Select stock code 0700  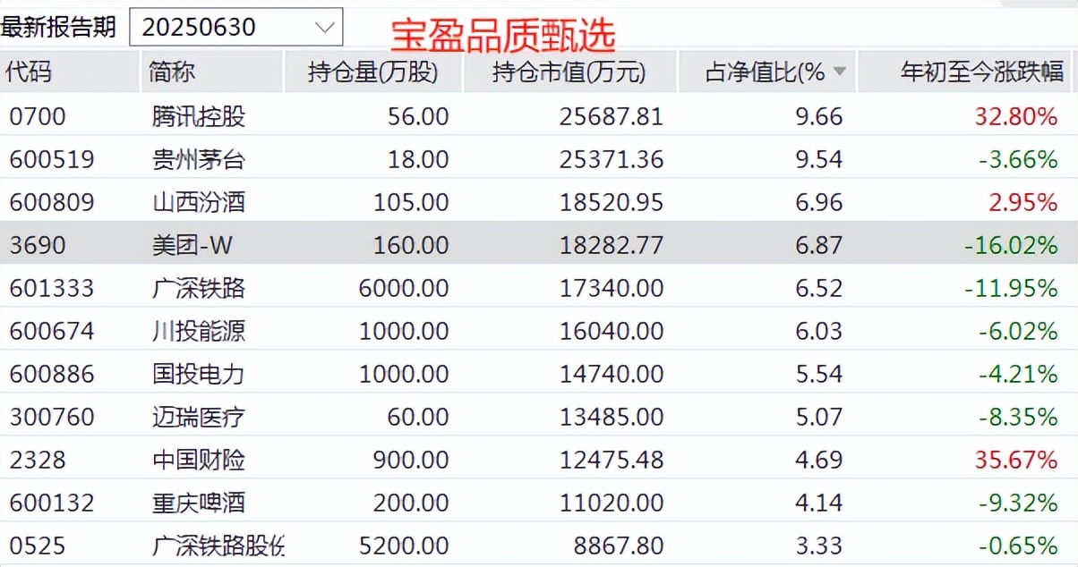38,116
